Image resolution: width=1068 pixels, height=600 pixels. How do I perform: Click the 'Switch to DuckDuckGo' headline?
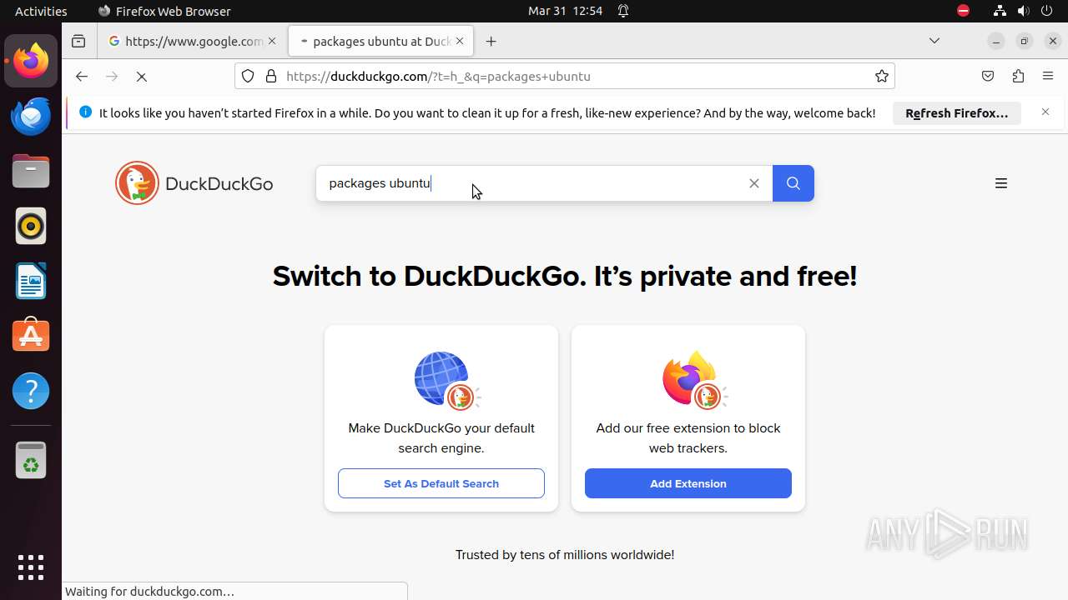point(565,276)
